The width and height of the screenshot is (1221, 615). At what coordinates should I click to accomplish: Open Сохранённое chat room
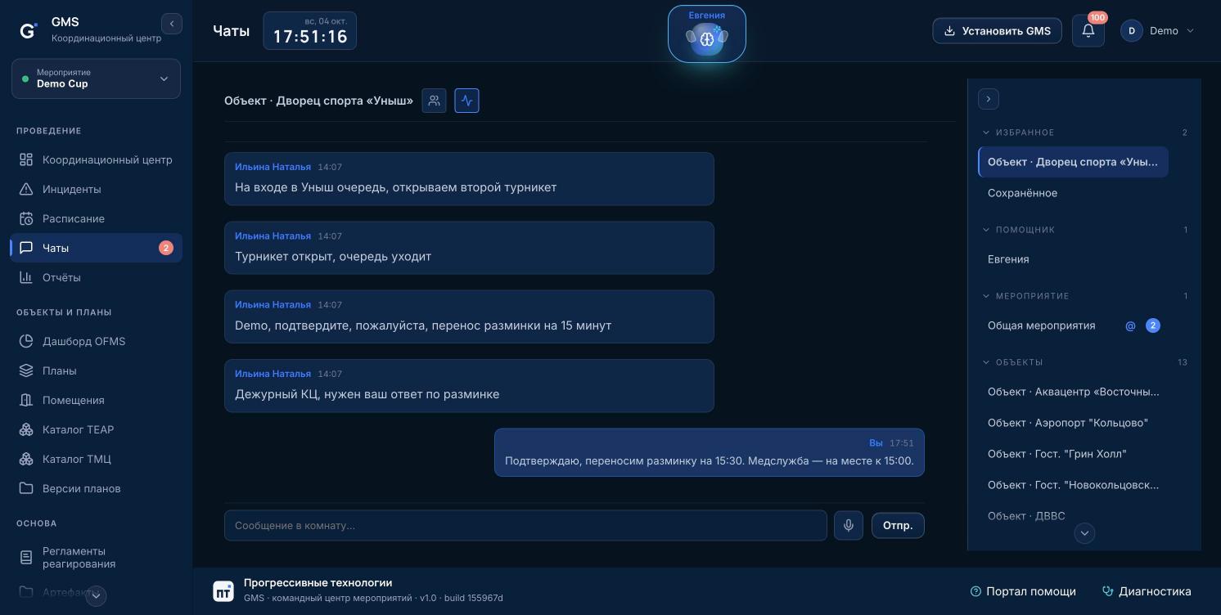(x=1073, y=193)
